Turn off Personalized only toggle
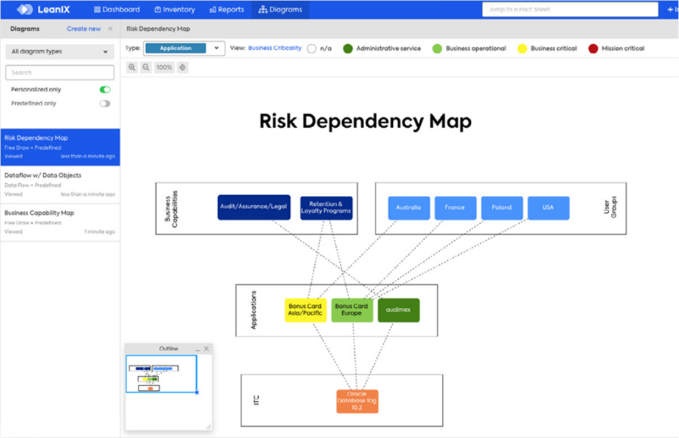Viewport: 679px width, 438px height. (104, 89)
